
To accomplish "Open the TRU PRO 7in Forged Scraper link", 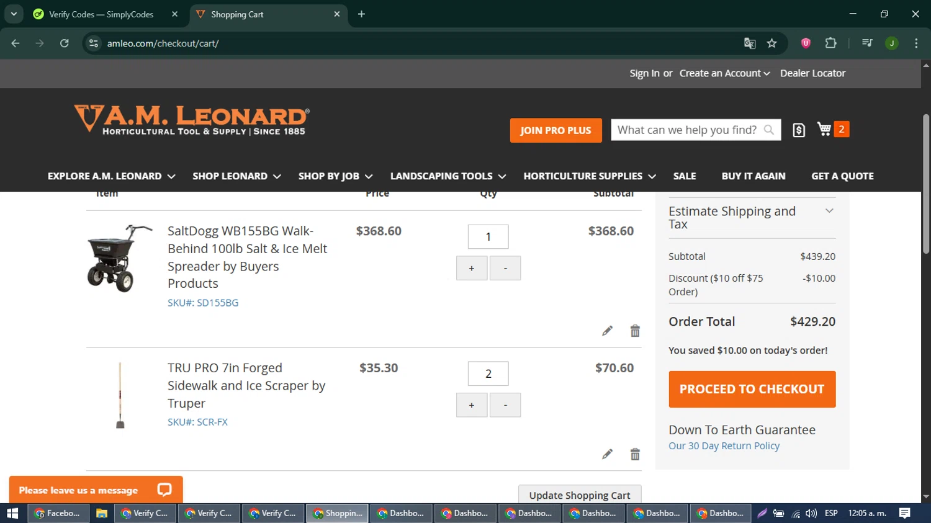I will tap(246, 385).
